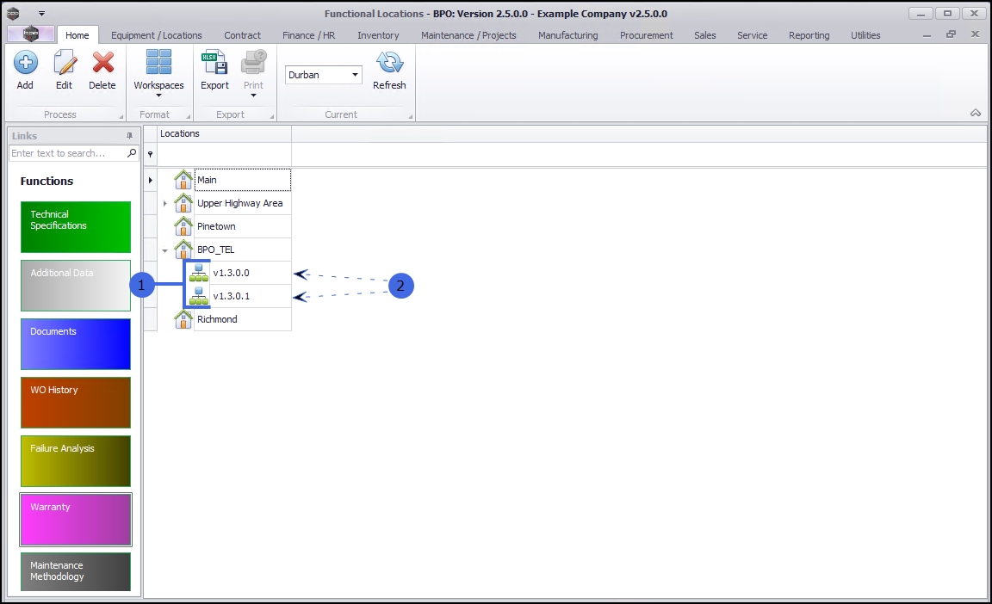Select the BPO_TEL house icon
This screenshot has width=992, height=604.
point(183,249)
